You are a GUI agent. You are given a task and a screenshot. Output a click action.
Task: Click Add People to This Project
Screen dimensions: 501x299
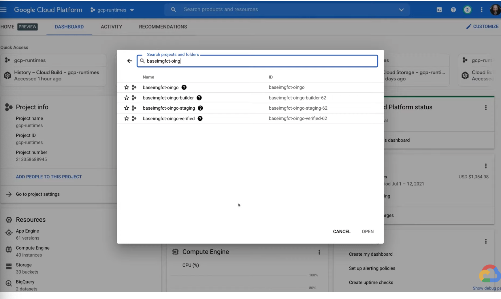click(49, 177)
